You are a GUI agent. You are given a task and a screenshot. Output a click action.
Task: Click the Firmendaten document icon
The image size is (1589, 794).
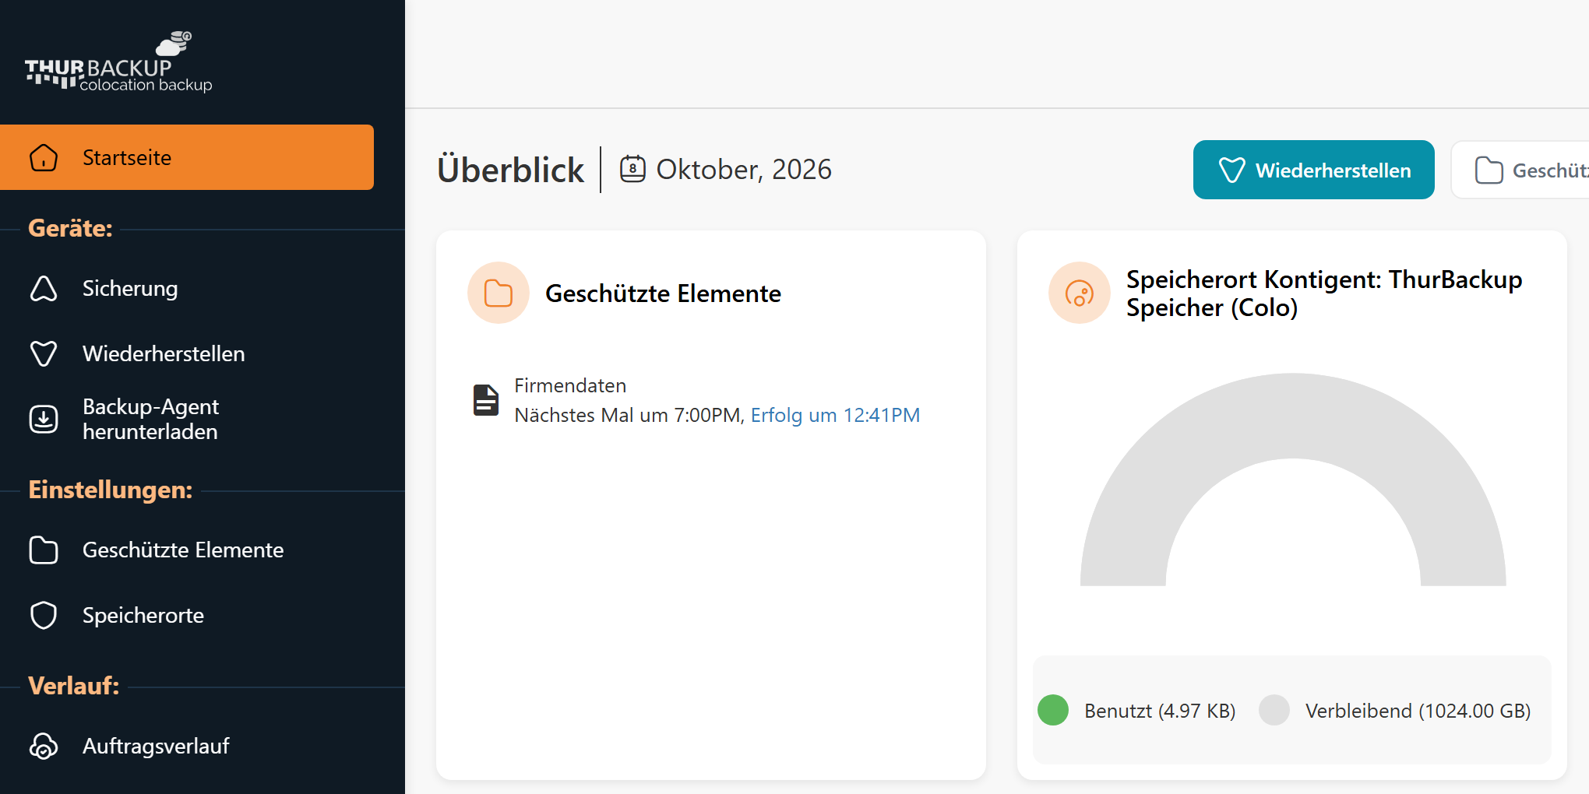tap(486, 400)
